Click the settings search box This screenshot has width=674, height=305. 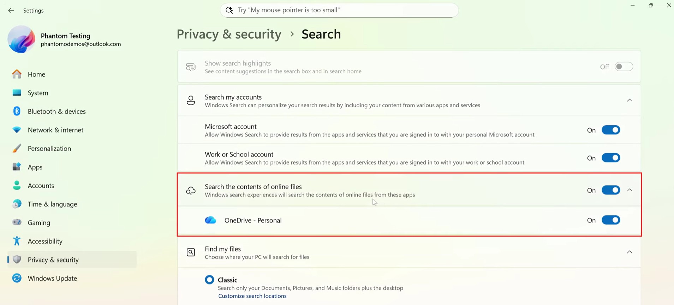[x=338, y=10]
